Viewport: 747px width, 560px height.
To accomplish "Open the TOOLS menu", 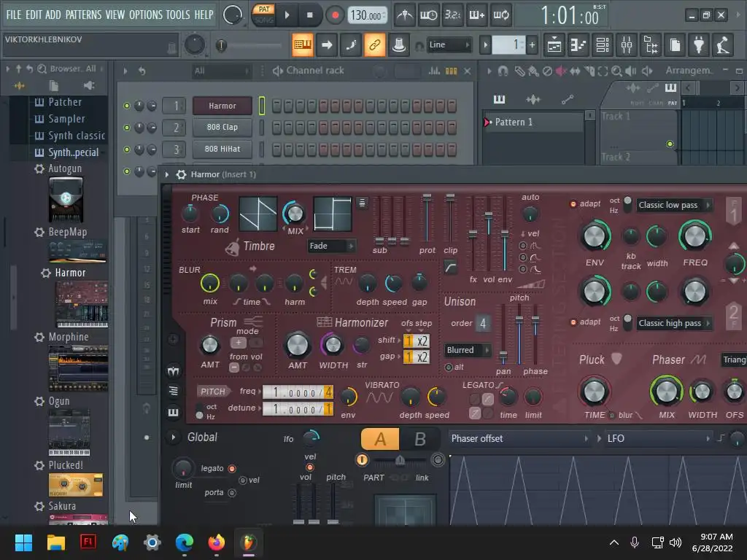I will pos(178,15).
